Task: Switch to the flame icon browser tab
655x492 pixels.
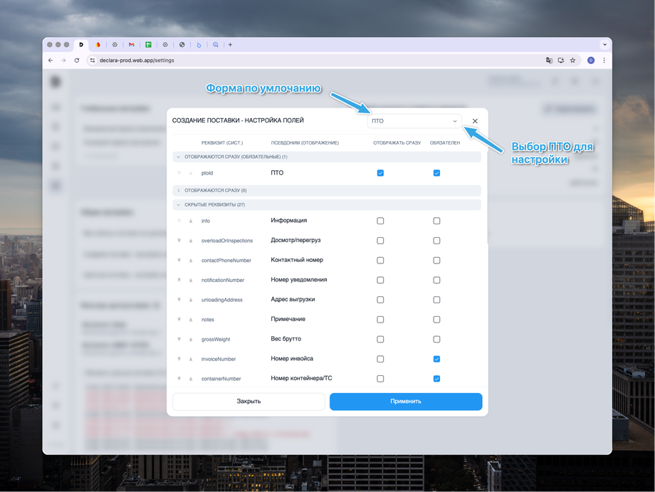Action: pyautogui.click(x=98, y=45)
